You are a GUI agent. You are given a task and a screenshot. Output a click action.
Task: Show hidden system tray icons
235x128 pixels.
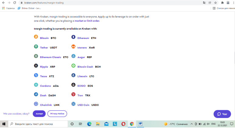191,124
